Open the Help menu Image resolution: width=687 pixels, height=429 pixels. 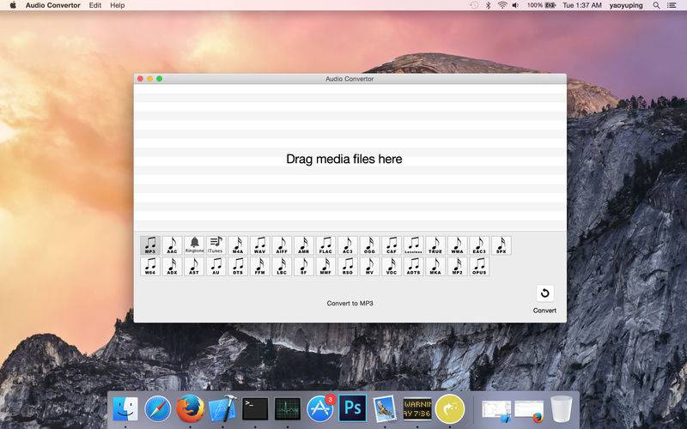(117, 5)
